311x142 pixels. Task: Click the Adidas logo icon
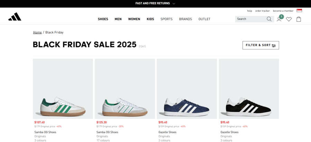point(15,17)
